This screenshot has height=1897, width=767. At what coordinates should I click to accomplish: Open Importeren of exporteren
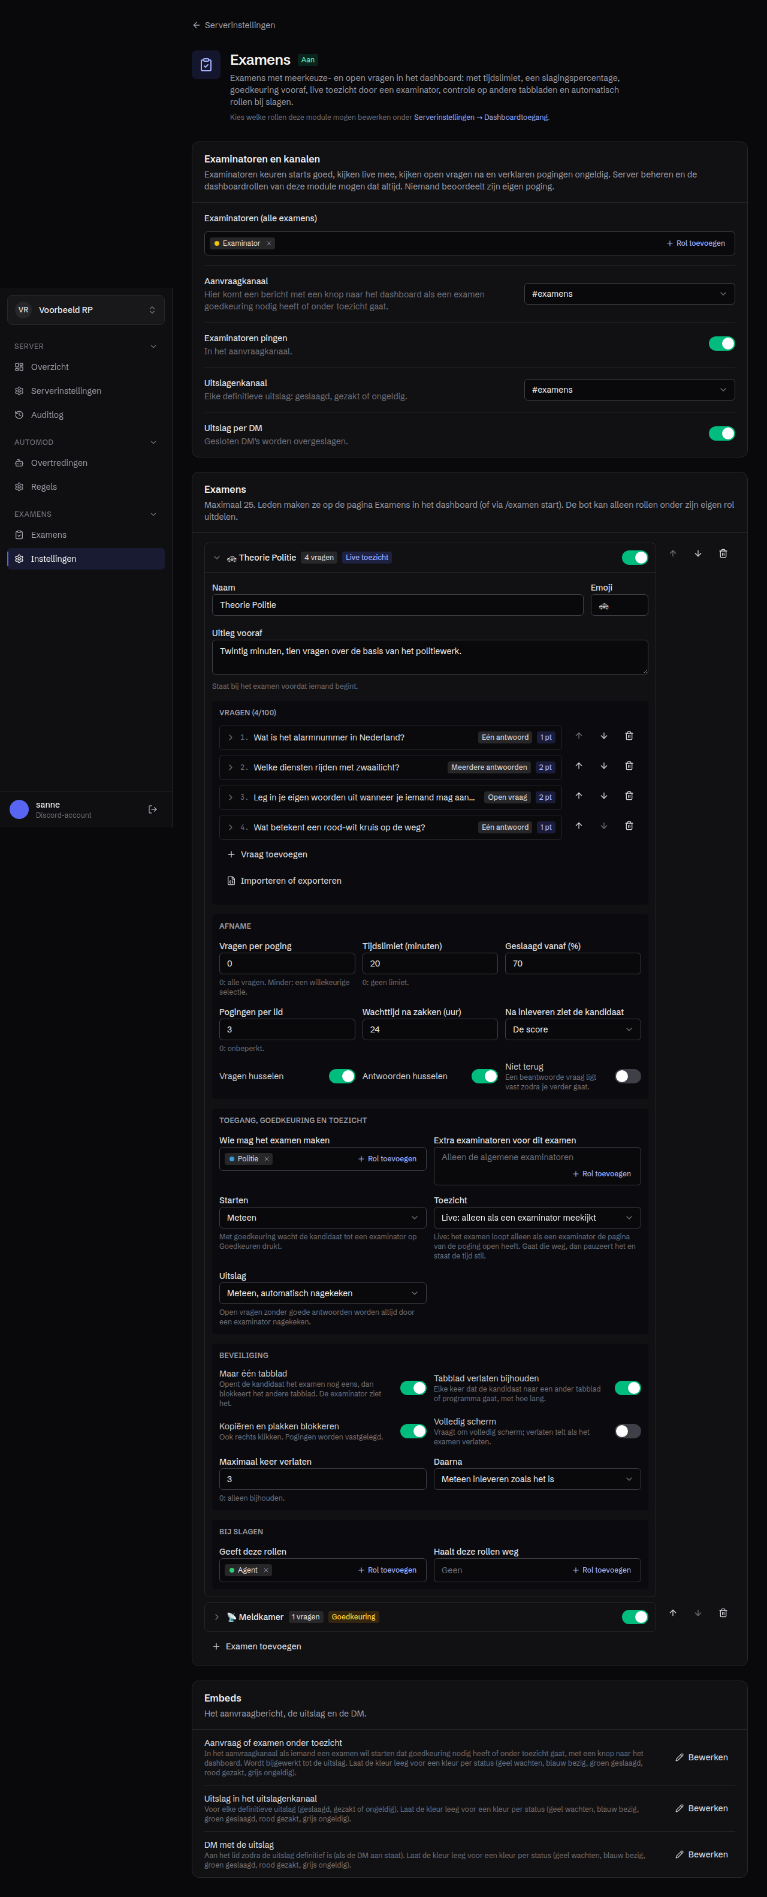click(x=284, y=881)
